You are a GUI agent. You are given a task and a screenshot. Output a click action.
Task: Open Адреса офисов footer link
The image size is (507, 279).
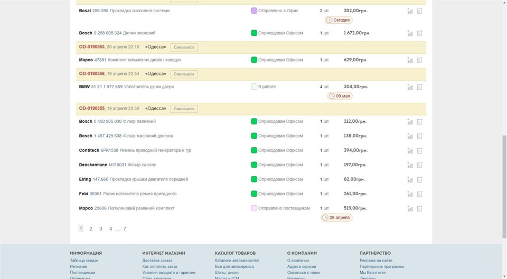(302, 266)
